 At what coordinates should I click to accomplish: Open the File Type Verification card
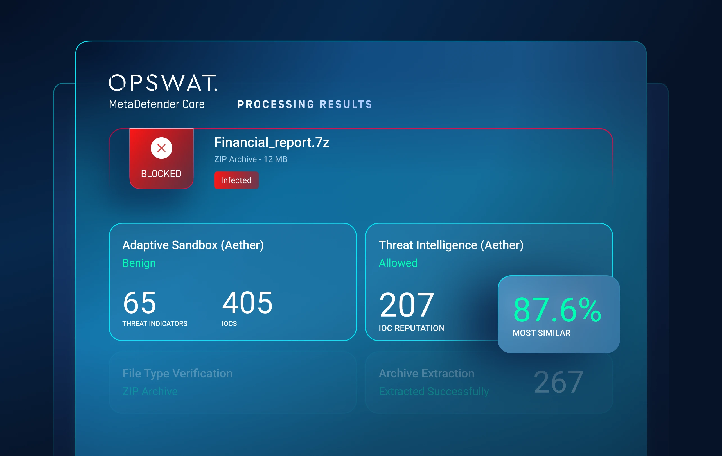pyautogui.click(x=177, y=374)
